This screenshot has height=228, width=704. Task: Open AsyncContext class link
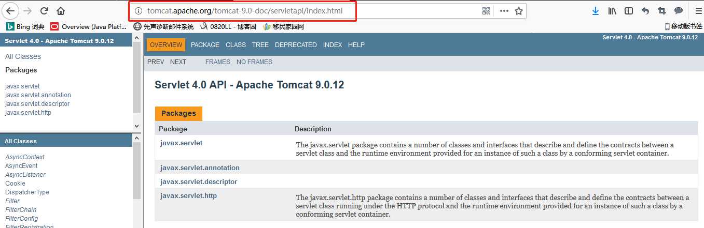(x=25, y=157)
